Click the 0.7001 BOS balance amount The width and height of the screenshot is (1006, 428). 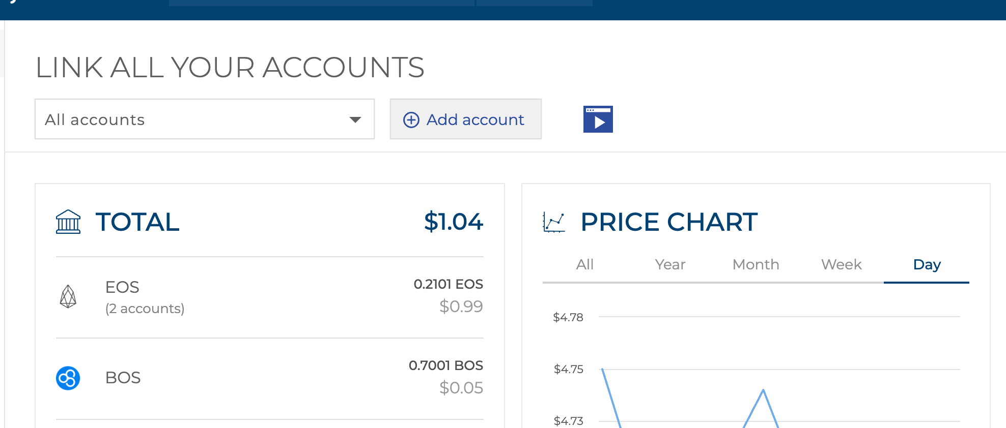pyautogui.click(x=445, y=365)
